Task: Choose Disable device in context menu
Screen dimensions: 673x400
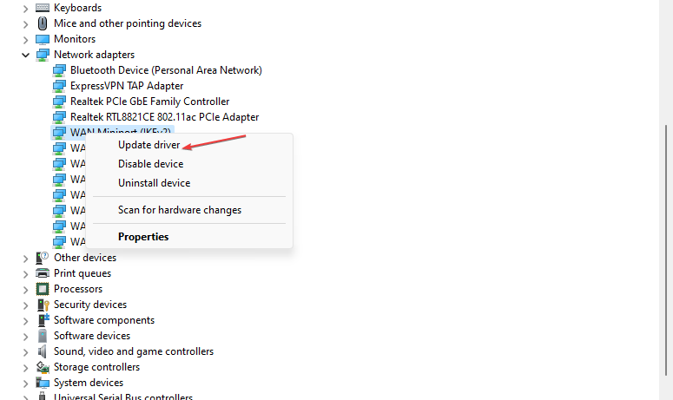Action: click(x=150, y=164)
